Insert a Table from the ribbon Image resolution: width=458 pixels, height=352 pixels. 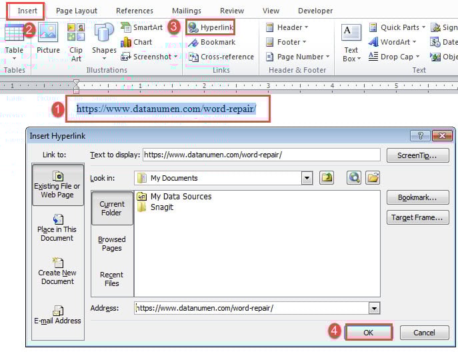point(14,41)
